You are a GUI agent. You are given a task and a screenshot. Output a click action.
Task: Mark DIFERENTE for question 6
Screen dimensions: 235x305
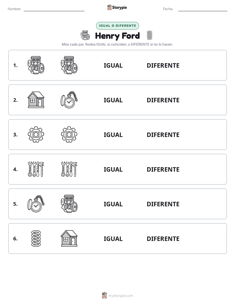163,239
